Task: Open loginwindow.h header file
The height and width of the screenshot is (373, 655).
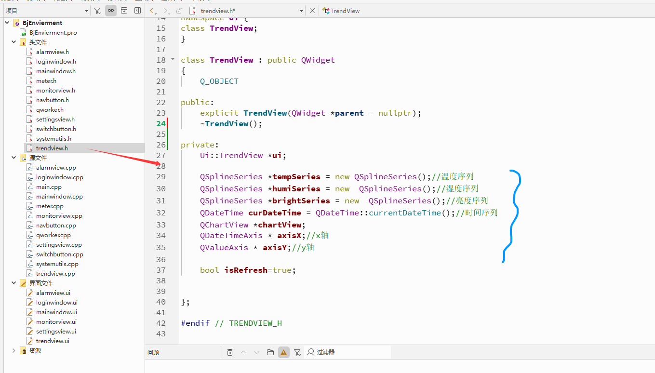Action: (56, 61)
